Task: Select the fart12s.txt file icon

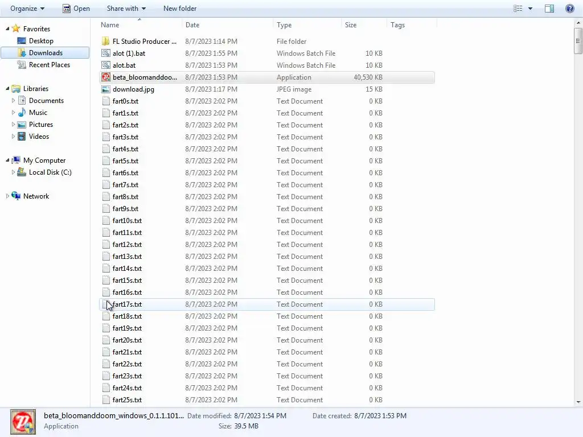Action: (105, 245)
